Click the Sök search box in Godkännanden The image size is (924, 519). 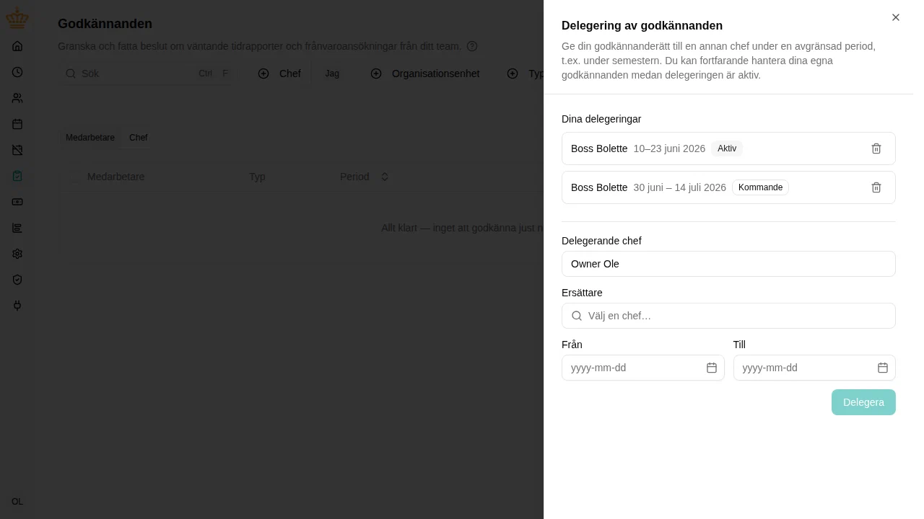click(146, 74)
